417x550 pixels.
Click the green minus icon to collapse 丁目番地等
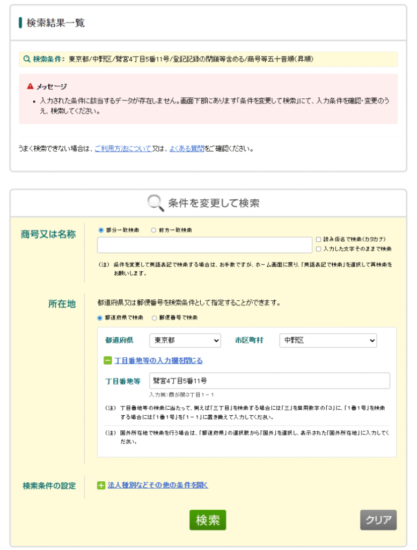107,360
